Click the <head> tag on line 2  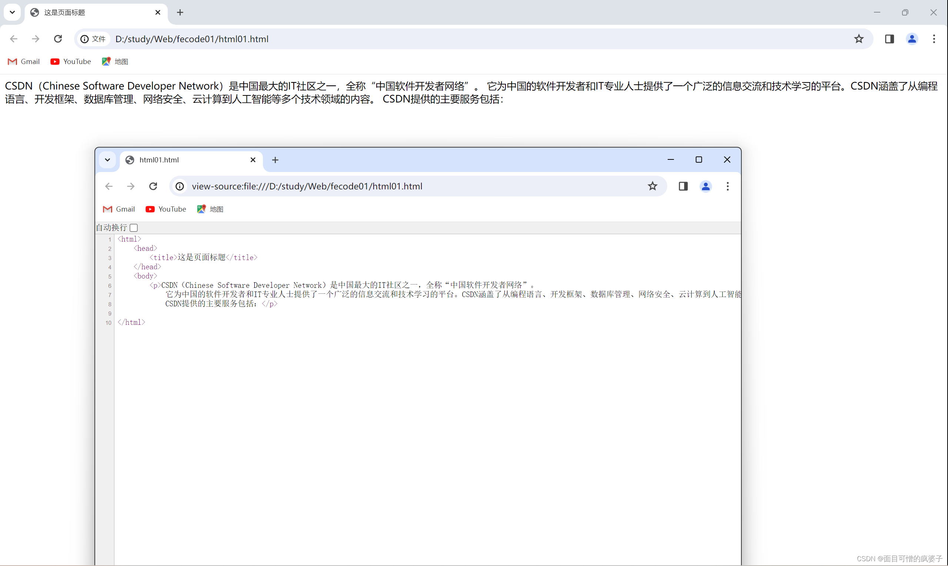[x=146, y=248]
